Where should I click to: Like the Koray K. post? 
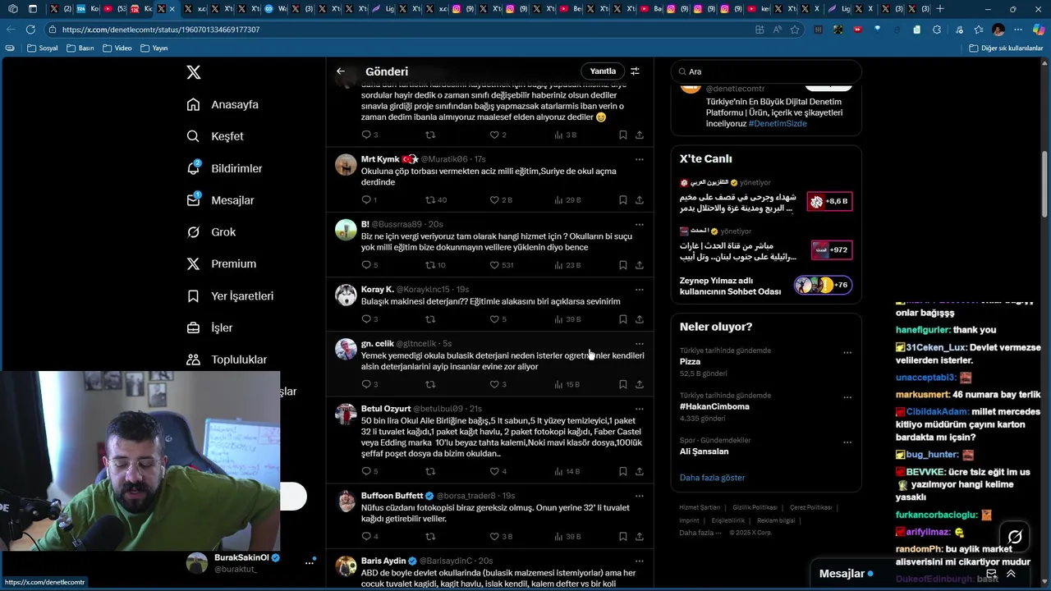point(498,319)
